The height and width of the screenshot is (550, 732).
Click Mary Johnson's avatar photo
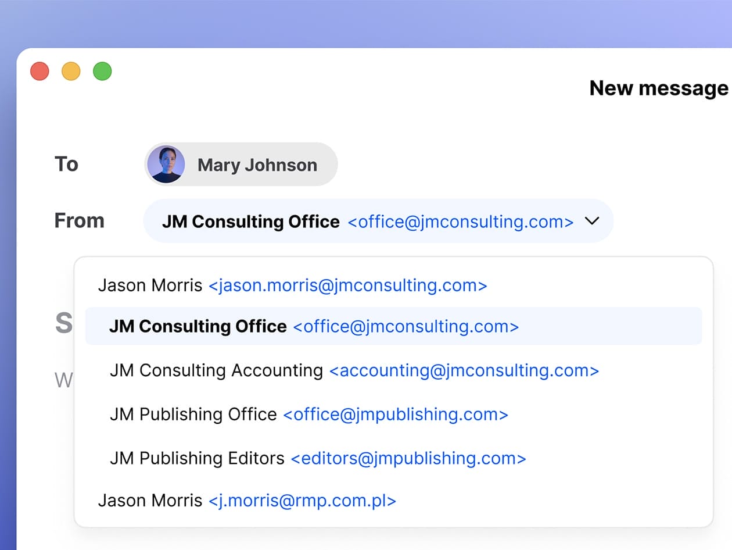pyautogui.click(x=166, y=165)
